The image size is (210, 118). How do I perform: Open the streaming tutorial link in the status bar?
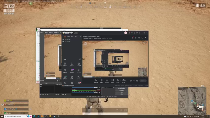[69, 86]
